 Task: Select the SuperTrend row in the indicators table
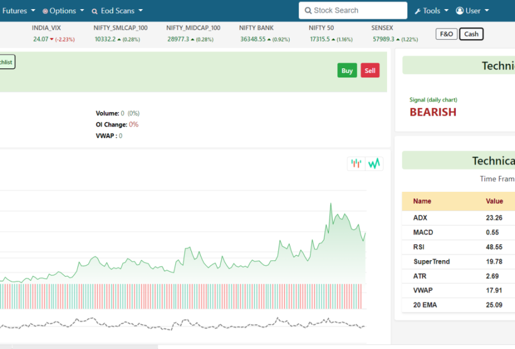[431, 261]
